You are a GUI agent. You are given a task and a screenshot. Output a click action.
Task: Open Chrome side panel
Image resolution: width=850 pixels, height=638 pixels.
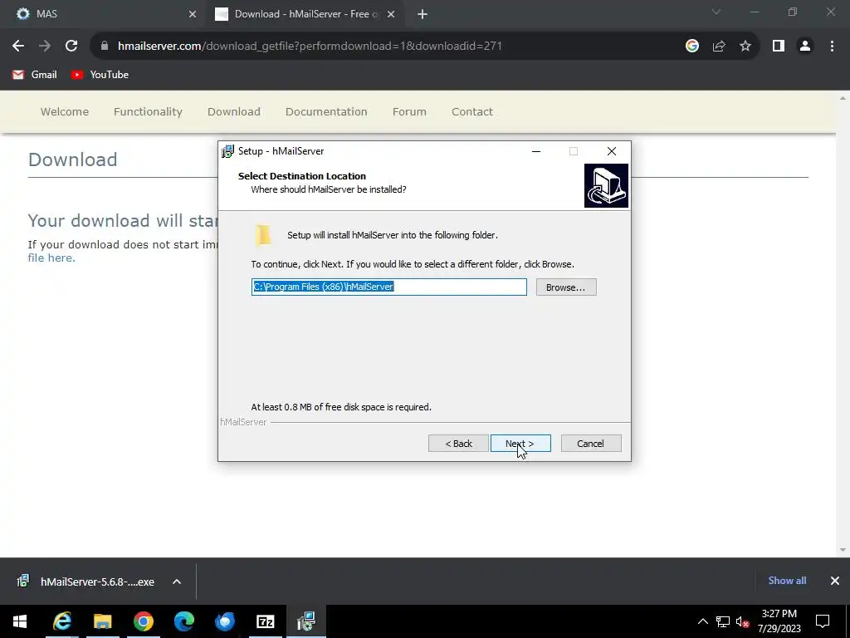tap(779, 47)
